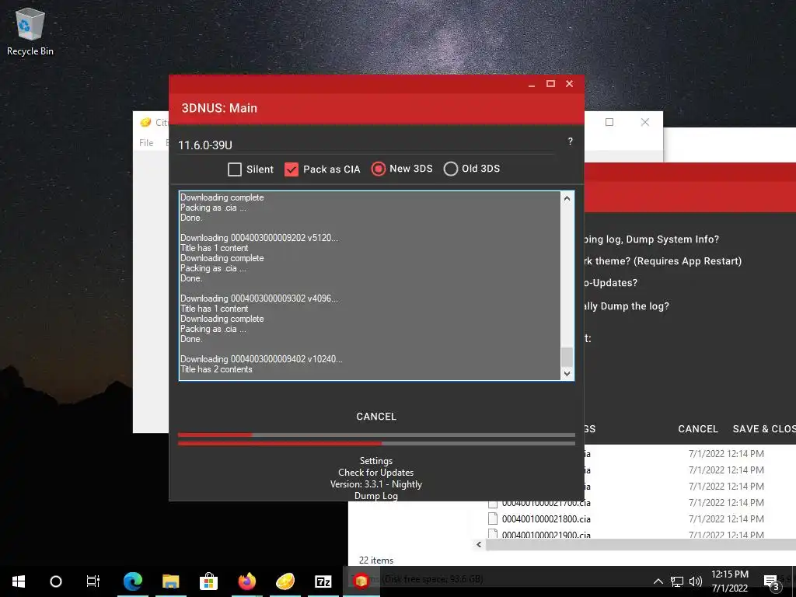Image resolution: width=796 pixels, height=597 pixels.
Task: Click the taskbar clock showing 12:15 PM
Action: [729, 581]
